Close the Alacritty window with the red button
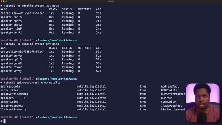 coord(1,1)
